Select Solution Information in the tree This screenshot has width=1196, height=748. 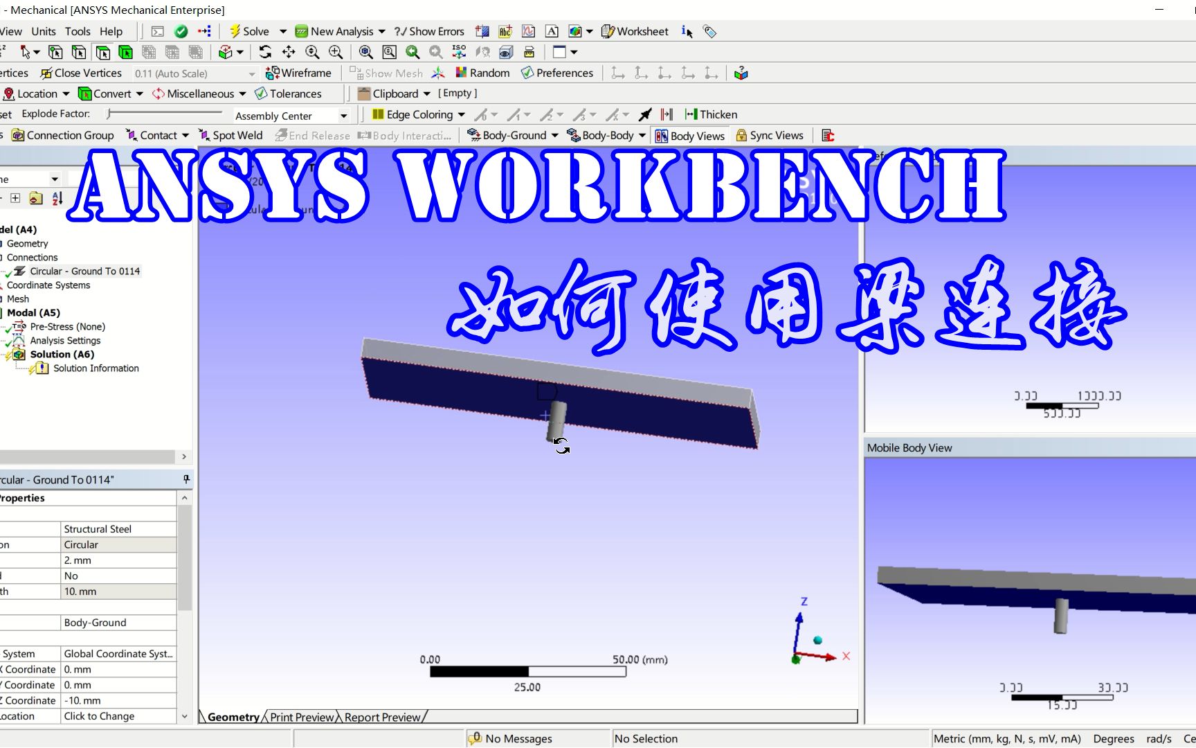coord(96,368)
